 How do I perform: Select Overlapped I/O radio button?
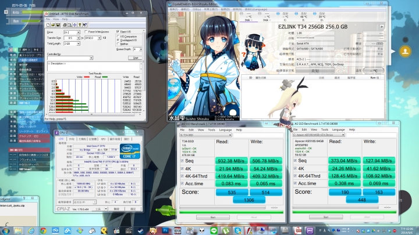point(118,40)
